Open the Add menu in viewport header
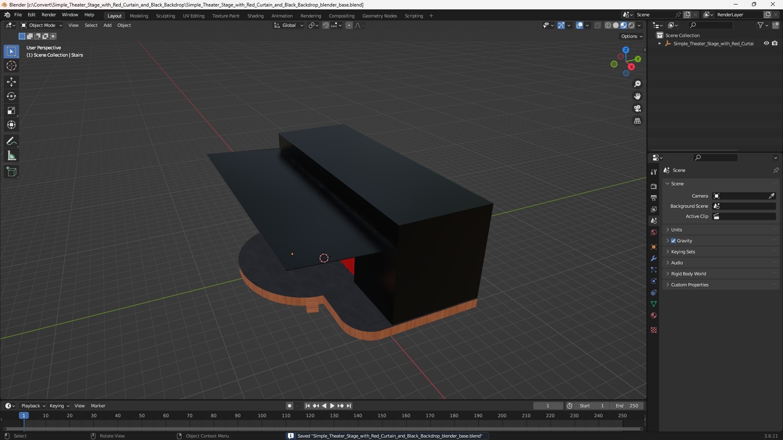783x440 pixels. click(107, 25)
